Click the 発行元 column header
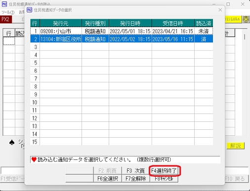The width and height of the screenshot is (250, 191). 61,23
